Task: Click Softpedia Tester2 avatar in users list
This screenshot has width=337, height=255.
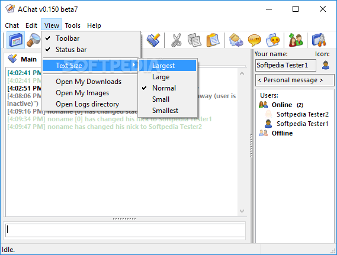Action: click(268, 114)
